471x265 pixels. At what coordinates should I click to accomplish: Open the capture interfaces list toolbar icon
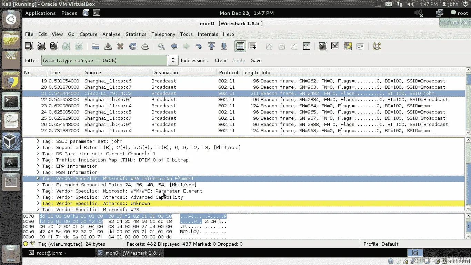[x=29, y=46]
